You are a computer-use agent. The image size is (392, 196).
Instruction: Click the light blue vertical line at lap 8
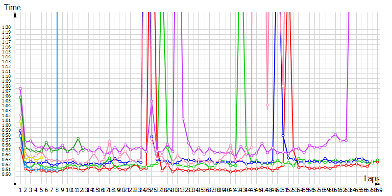coord(57,73)
